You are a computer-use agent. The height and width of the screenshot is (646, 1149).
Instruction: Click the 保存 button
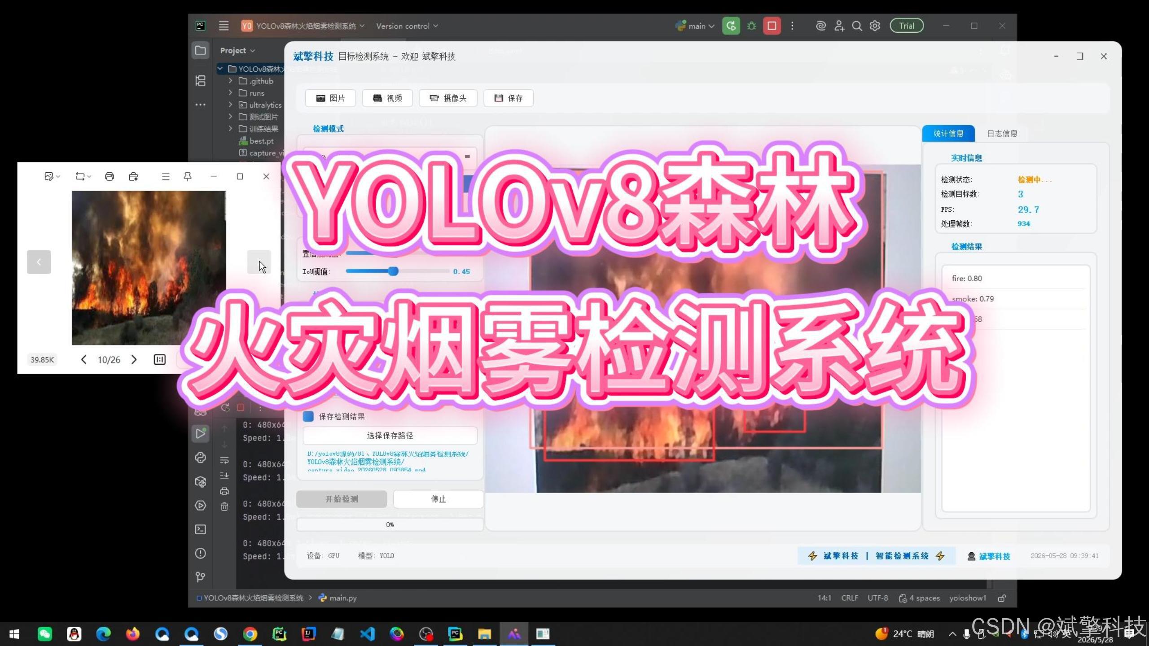coord(509,98)
